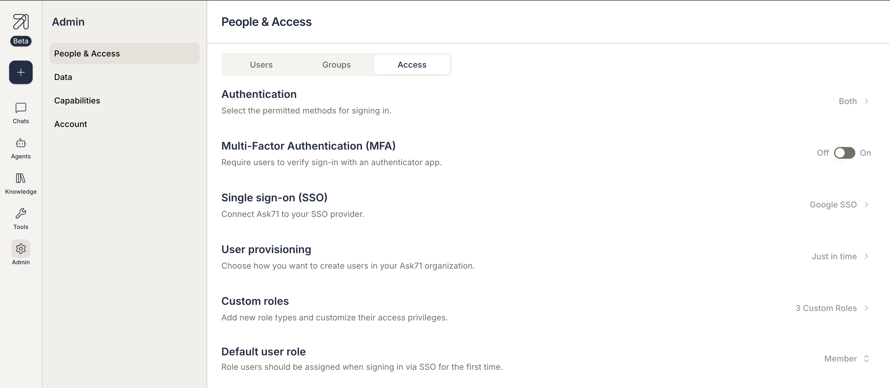Image resolution: width=890 pixels, height=388 pixels.
Task: Select Data in the Admin menu
Action: pyautogui.click(x=124, y=77)
